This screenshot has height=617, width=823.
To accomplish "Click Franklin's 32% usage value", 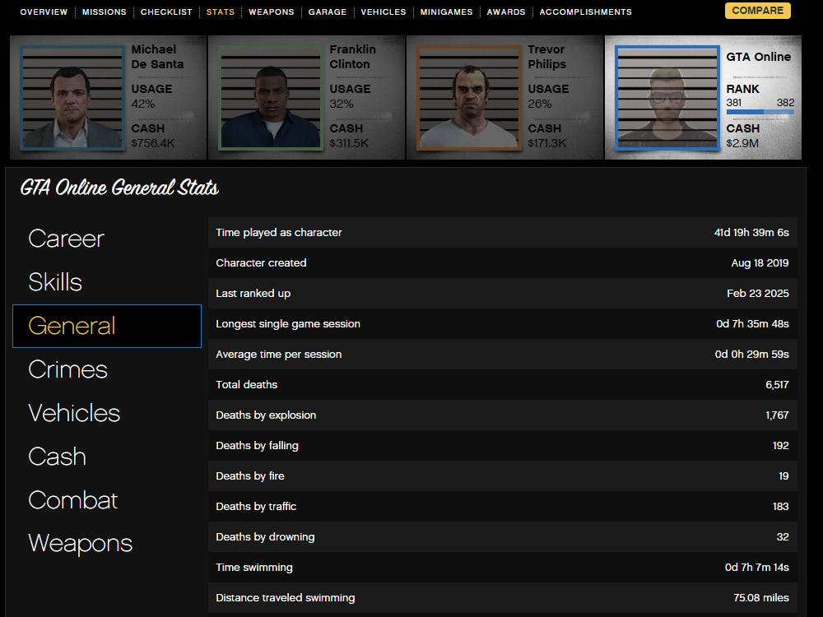I will pos(342,104).
